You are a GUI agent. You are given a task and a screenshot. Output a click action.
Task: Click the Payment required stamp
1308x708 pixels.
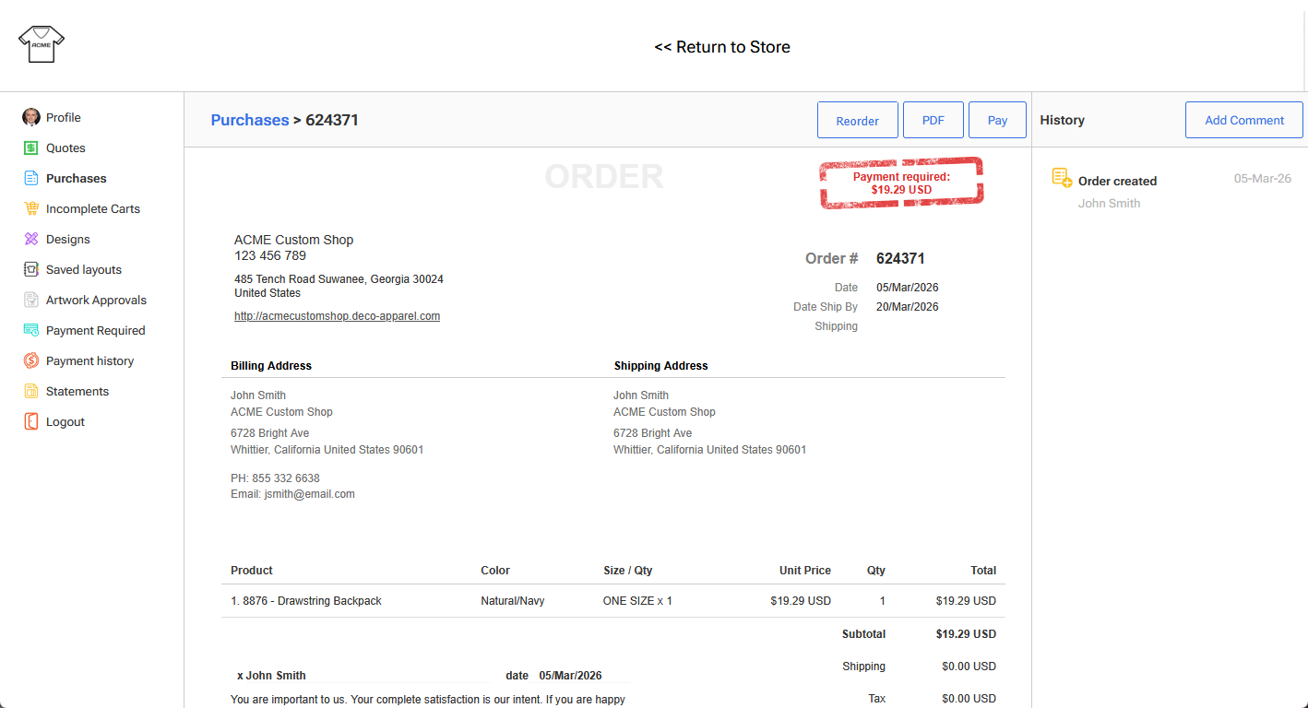click(901, 183)
